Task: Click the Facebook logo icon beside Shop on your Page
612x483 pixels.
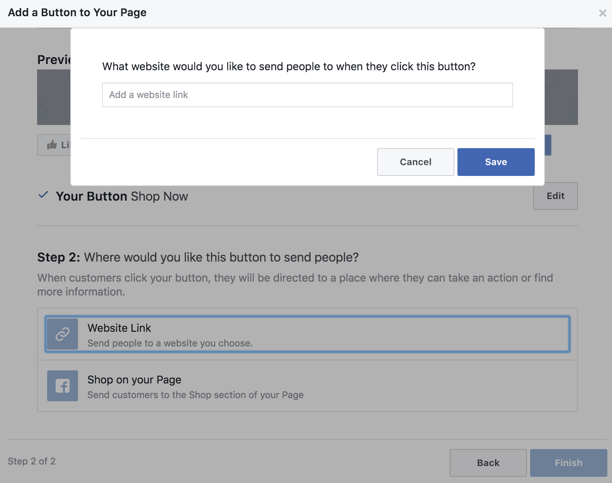Action: pyautogui.click(x=63, y=386)
